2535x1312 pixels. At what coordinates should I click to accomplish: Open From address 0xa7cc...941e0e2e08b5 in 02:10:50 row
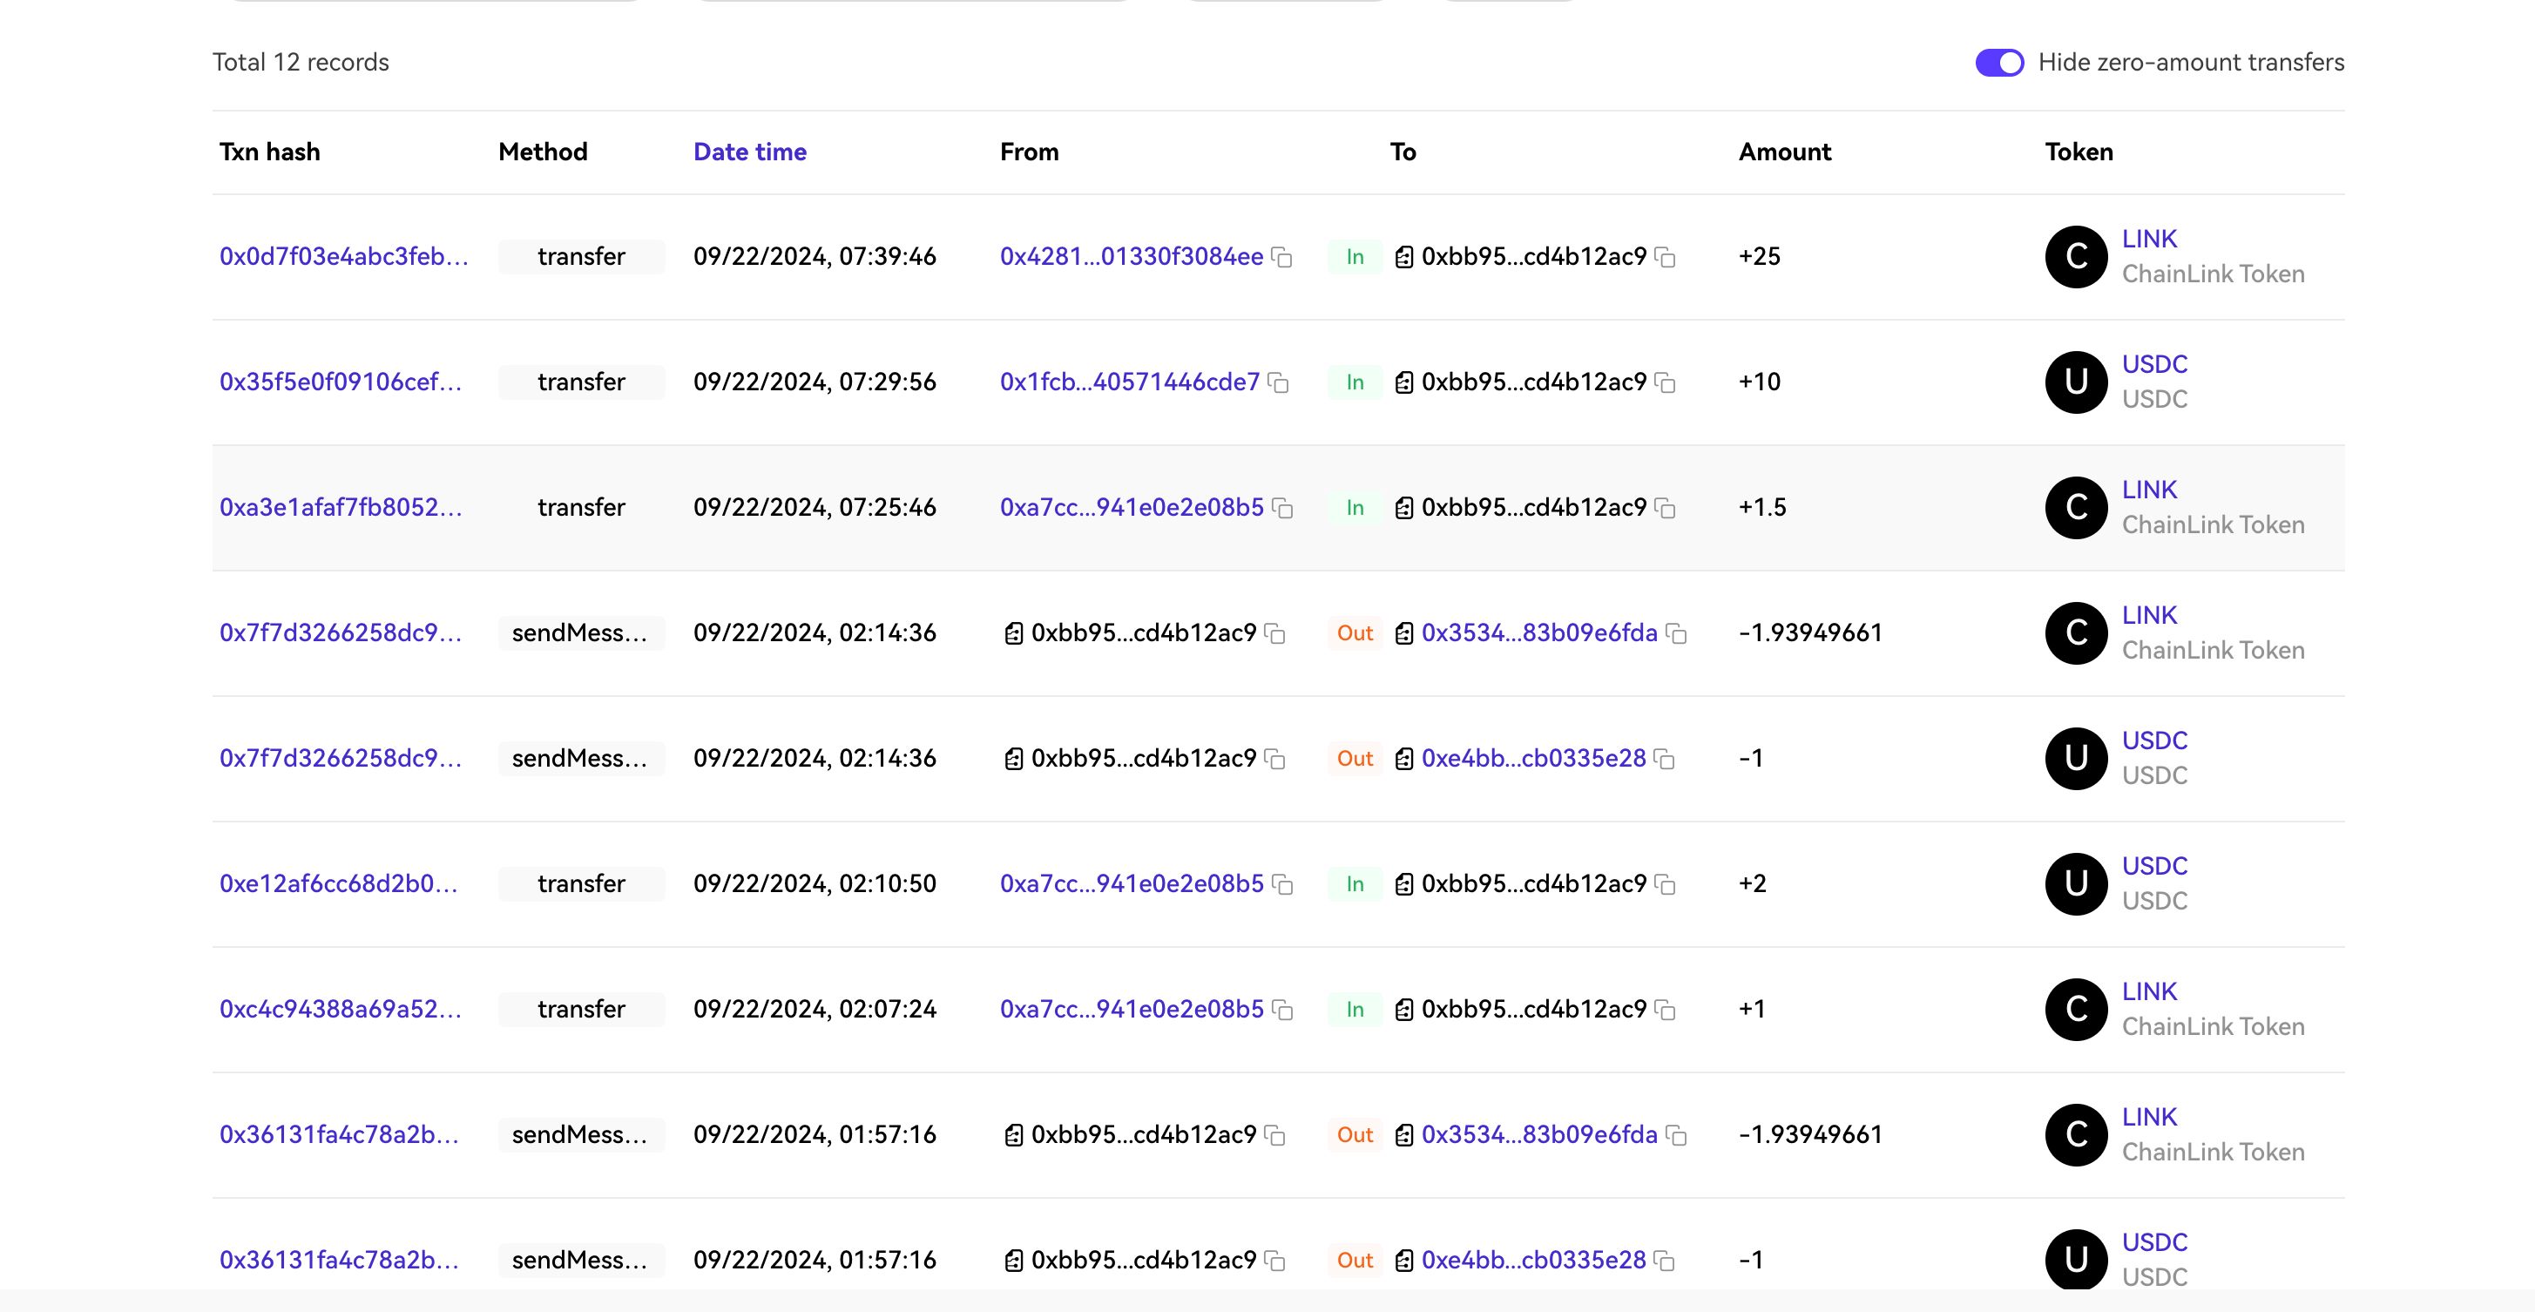click(x=1132, y=884)
